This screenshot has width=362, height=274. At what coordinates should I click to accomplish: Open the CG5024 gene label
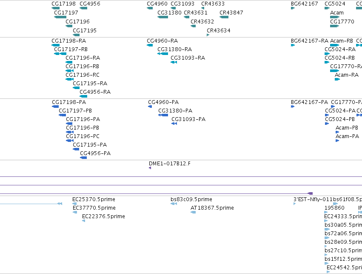tap(335, 4)
